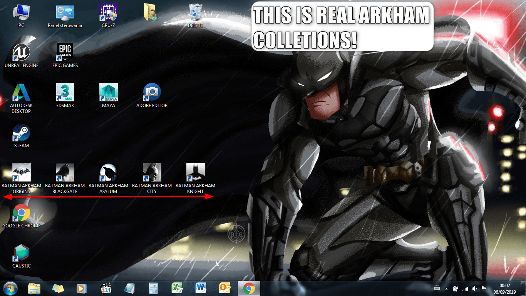Viewport: 526px width, 296px height.
Task: Open Outlook from the taskbar
Action: pos(225,288)
